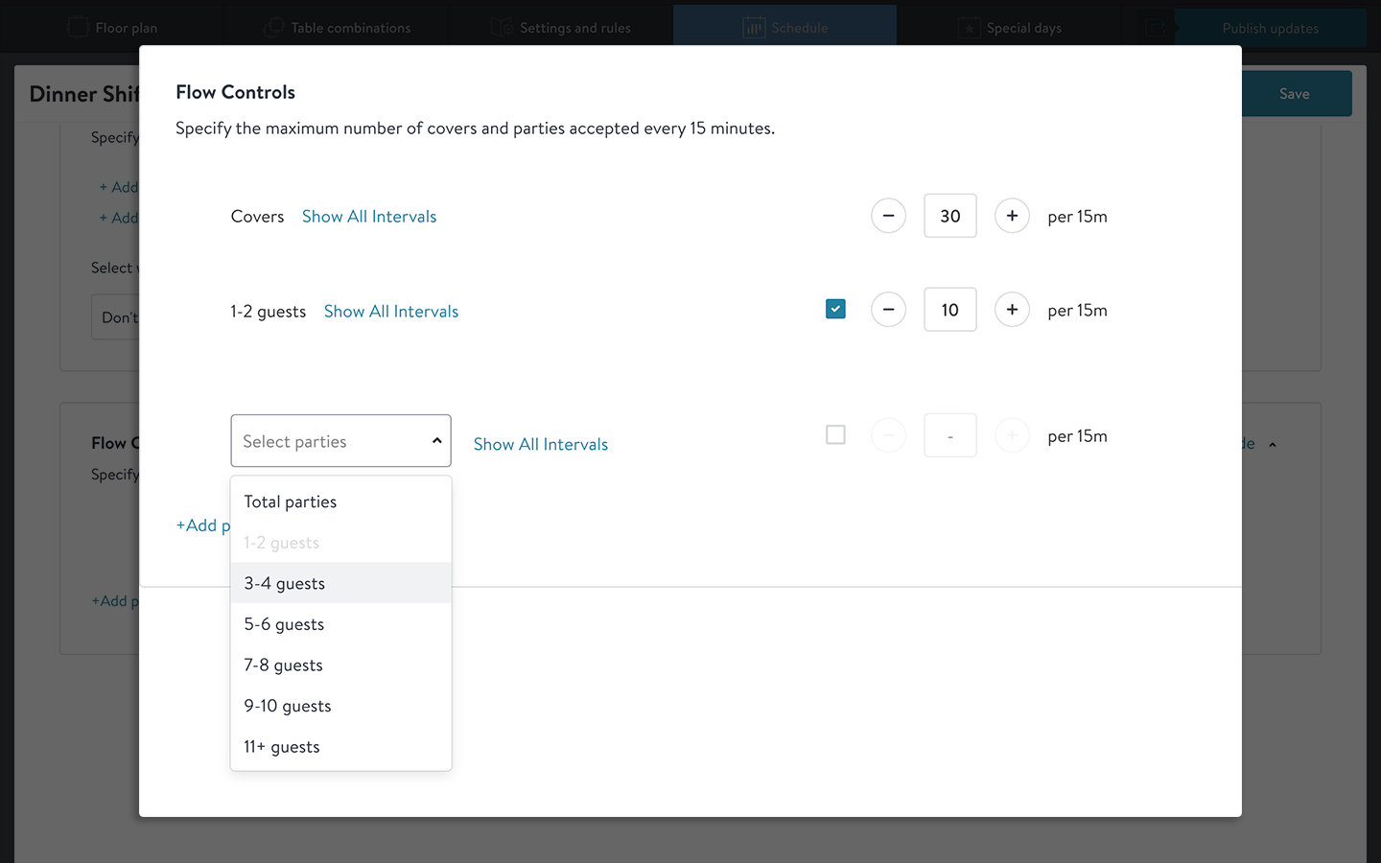This screenshot has width=1381, height=863.
Task: Choose Total parties from dropdown list
Action: (340, 501)
